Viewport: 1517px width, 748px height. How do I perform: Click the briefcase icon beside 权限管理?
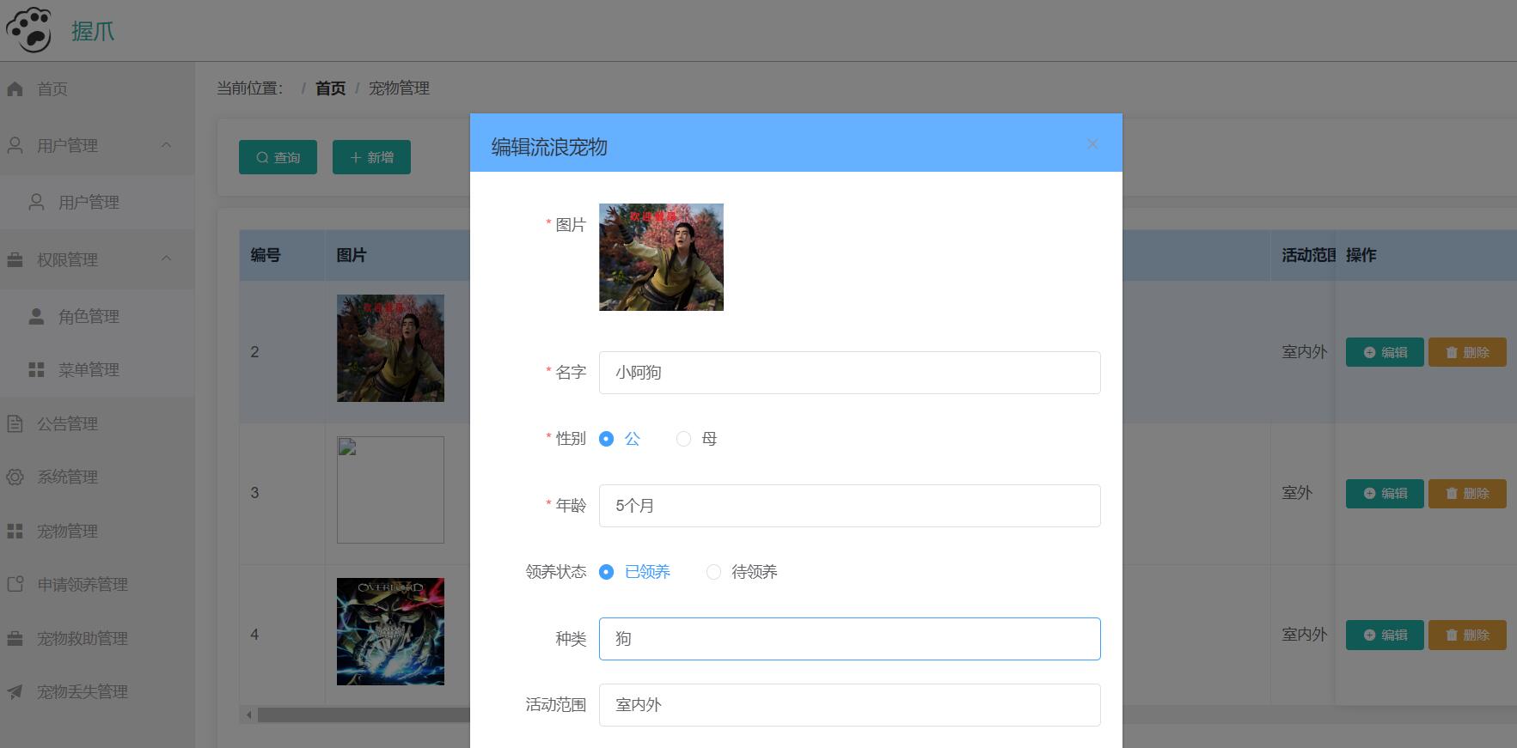[15, 259]
